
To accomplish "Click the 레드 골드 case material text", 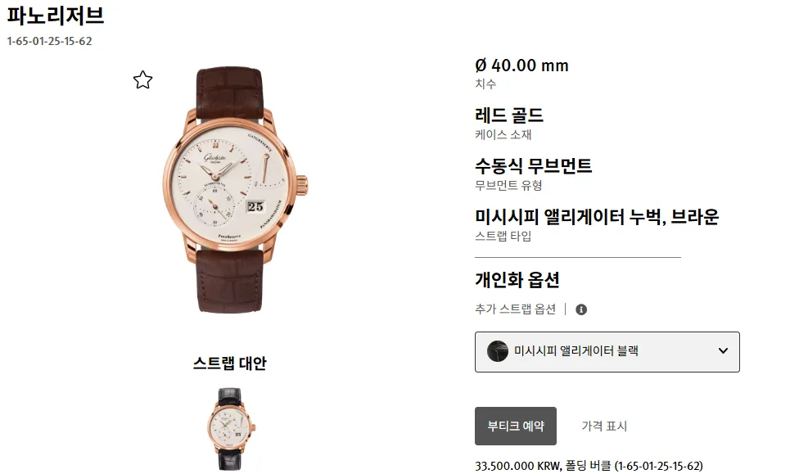I will point(509,115).
